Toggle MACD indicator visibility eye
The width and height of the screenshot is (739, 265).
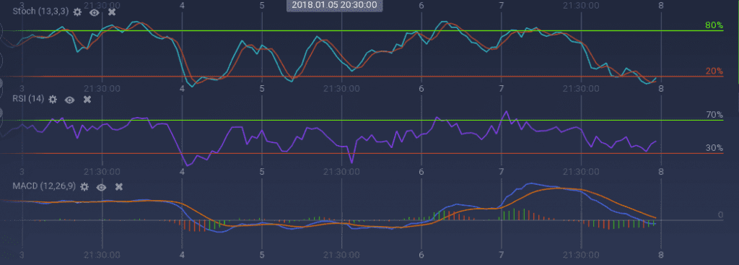click(101, 187)
